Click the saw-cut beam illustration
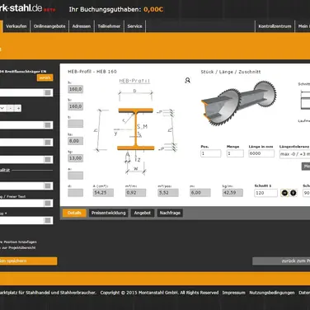The width and height of the screenshot is (310, 310). pos(239,103)
